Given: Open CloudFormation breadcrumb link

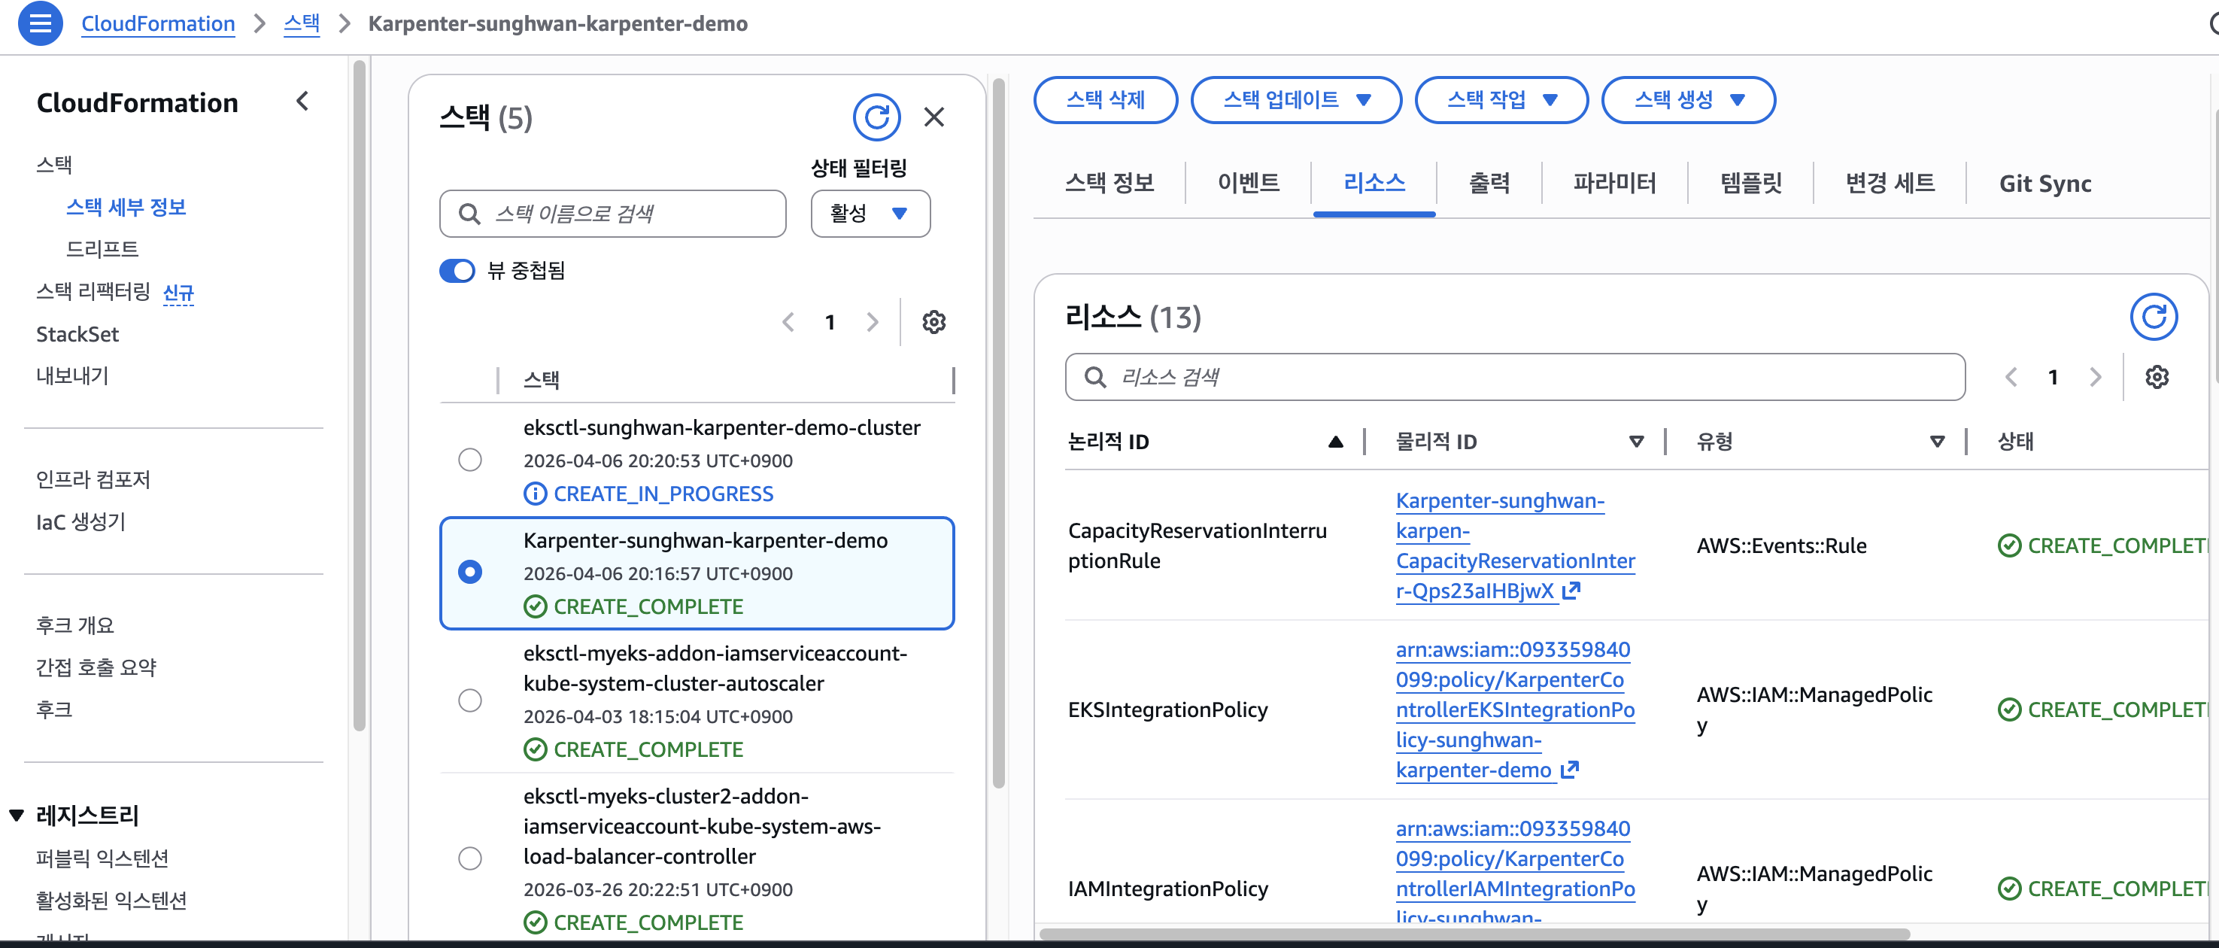Looking at the screenshot, I should [158, 23].
